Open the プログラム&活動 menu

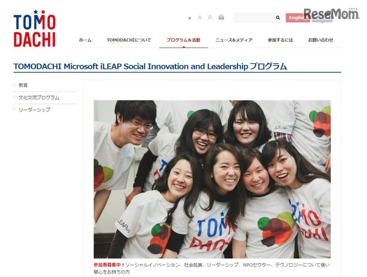[183, 40]
